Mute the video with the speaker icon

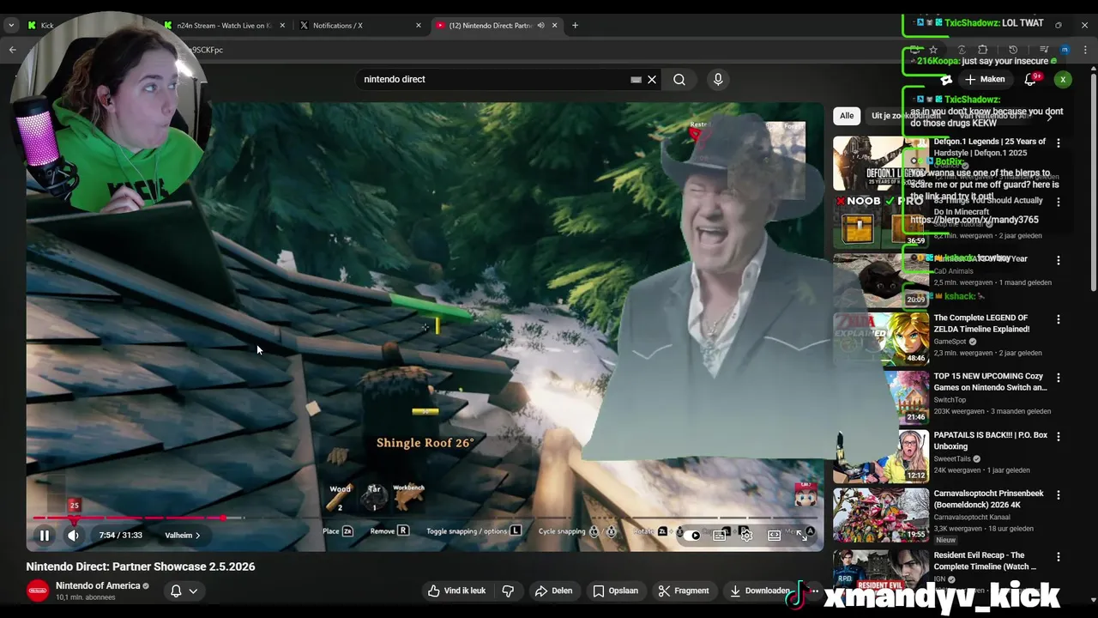coord(74,536)
